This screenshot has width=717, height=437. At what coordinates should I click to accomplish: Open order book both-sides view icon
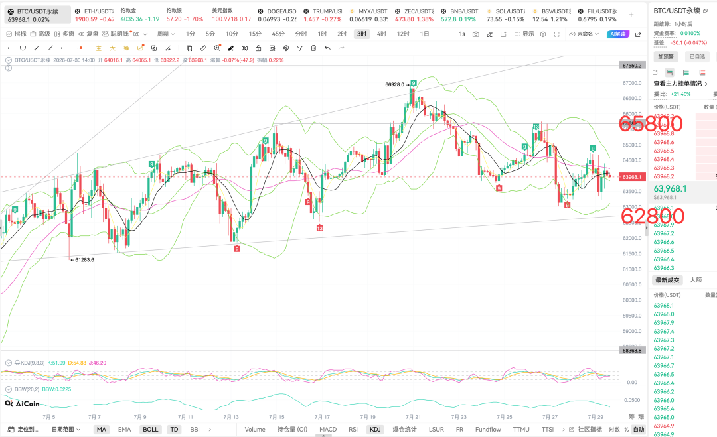[x=669, y=72]
